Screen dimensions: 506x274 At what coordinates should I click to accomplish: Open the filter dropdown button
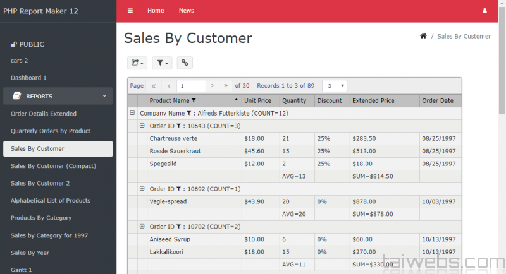(x=161, y=63)
